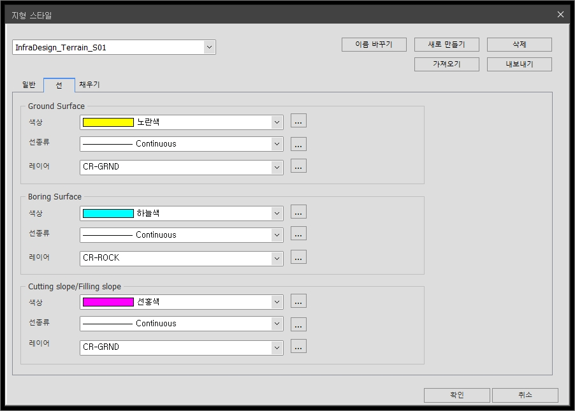Open Ground Surface color dropdown showing 노란색

pyautogui.click(x=182, y=122)
